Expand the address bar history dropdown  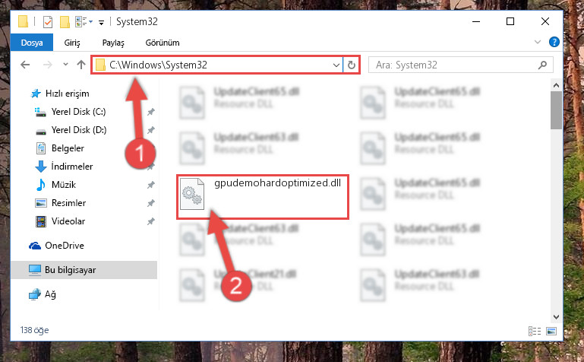pyautogui.click(x=336, y=65)
